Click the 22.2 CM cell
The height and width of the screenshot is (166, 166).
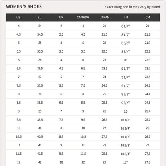(148, 51)
